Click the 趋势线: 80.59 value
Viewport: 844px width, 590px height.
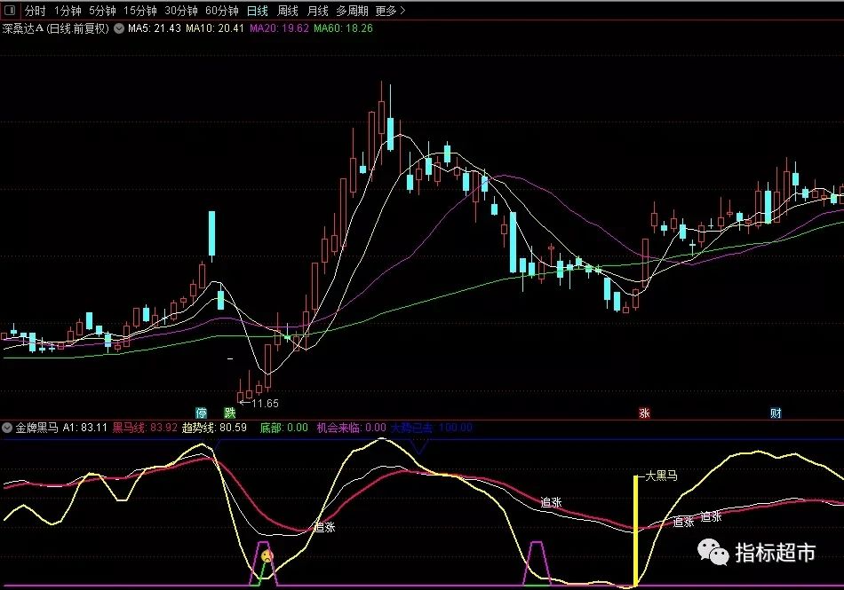pyautogui.click(x=214, y=429)
